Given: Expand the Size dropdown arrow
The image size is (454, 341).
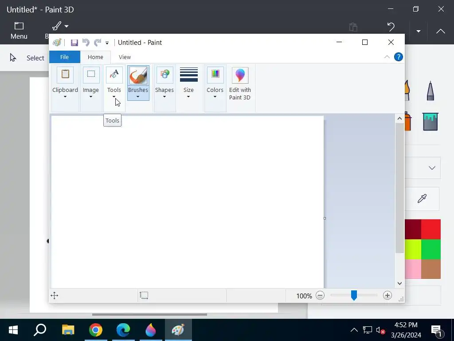Looking at the screenshot, I should click(x=188, y=97).
